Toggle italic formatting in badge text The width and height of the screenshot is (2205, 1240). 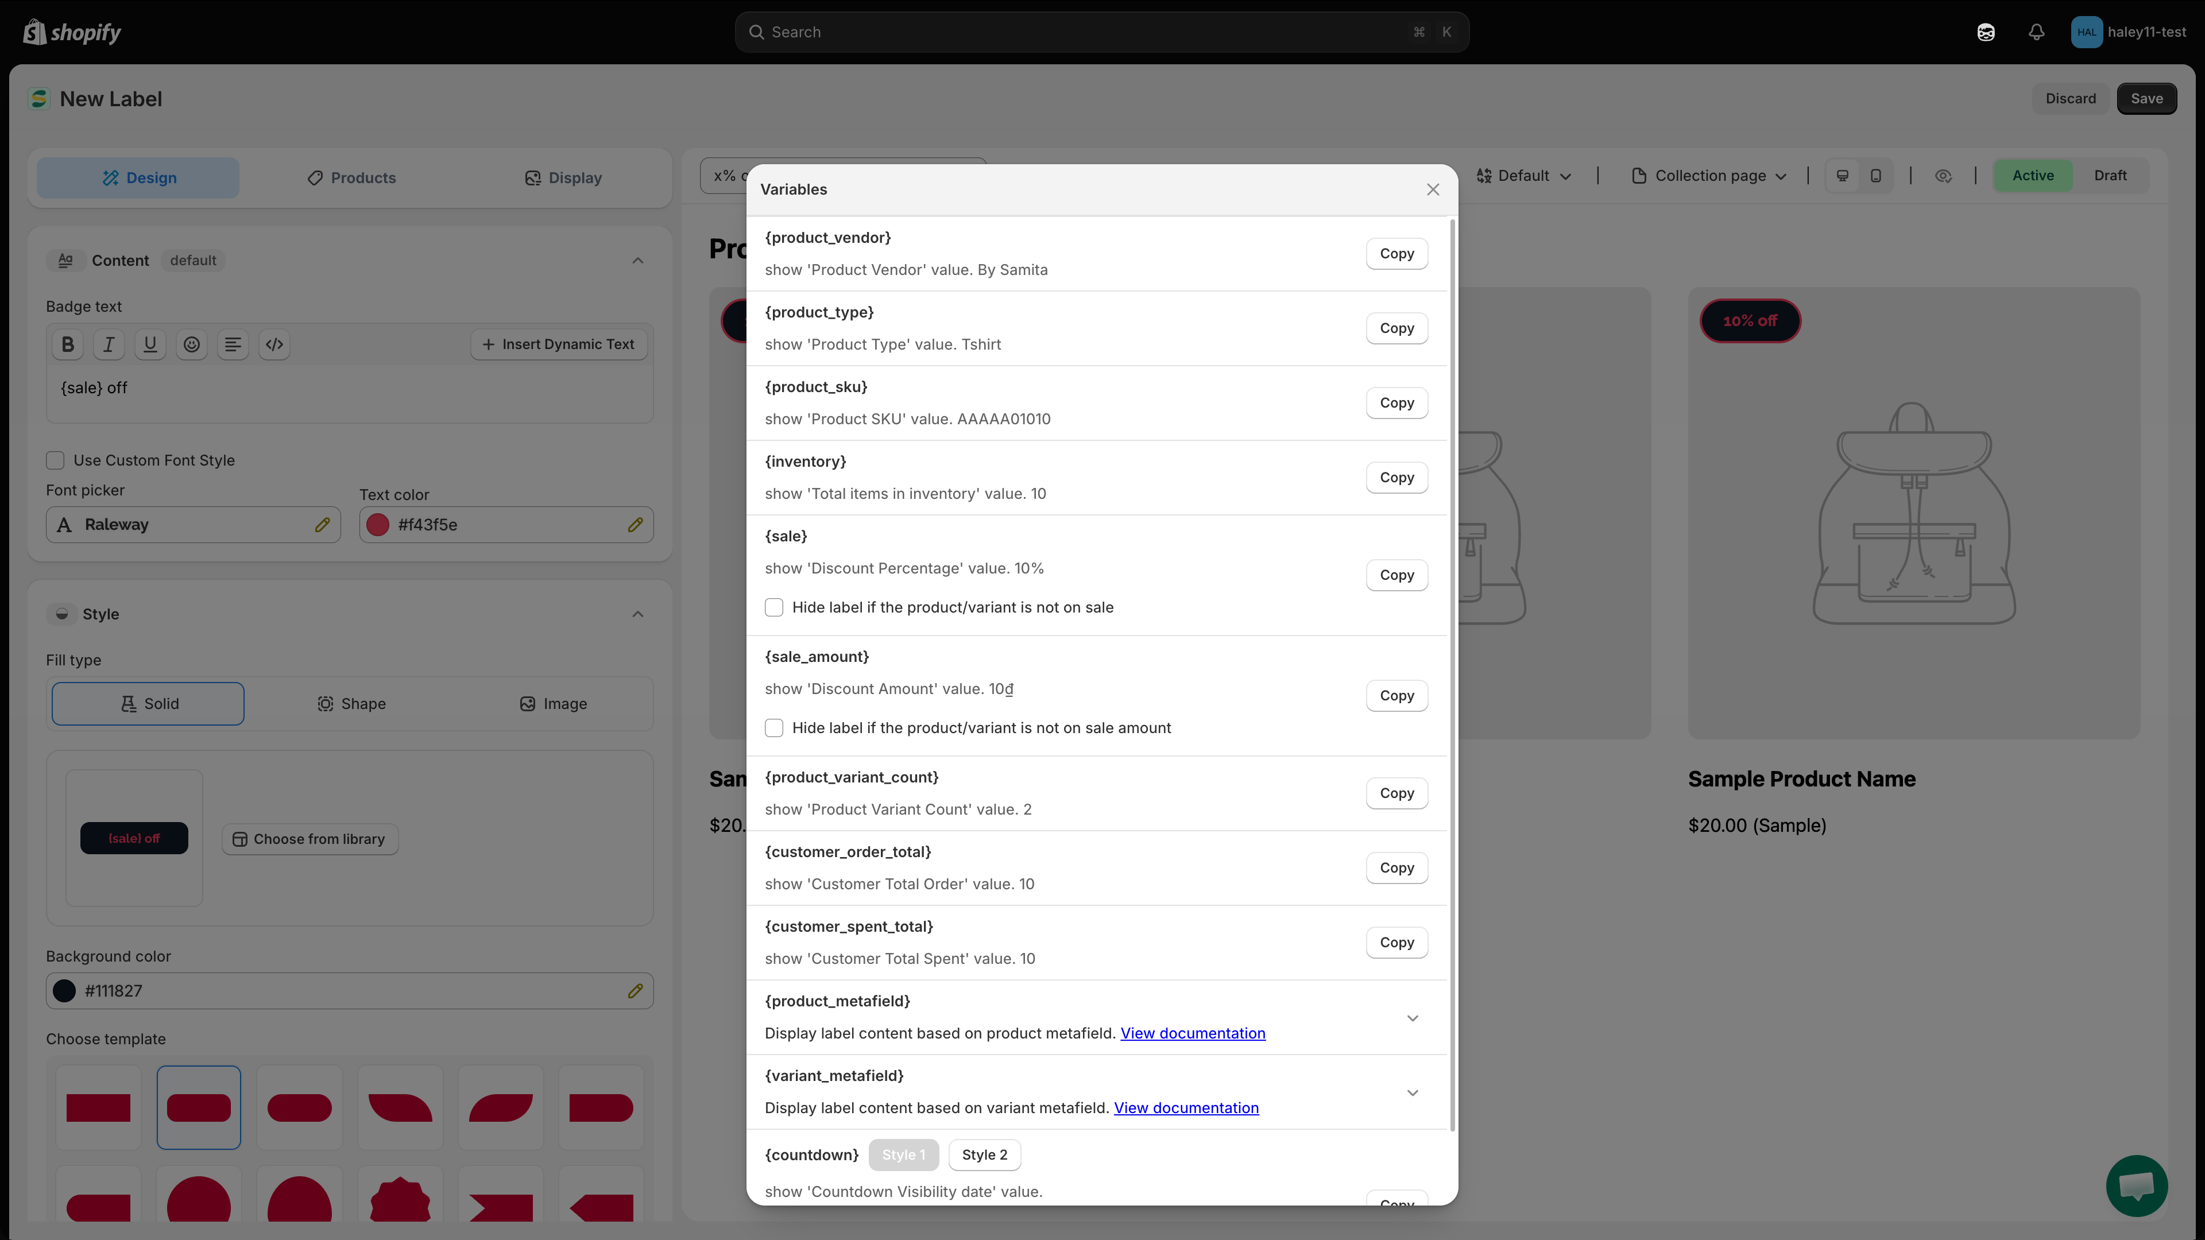tap(109, 344)
